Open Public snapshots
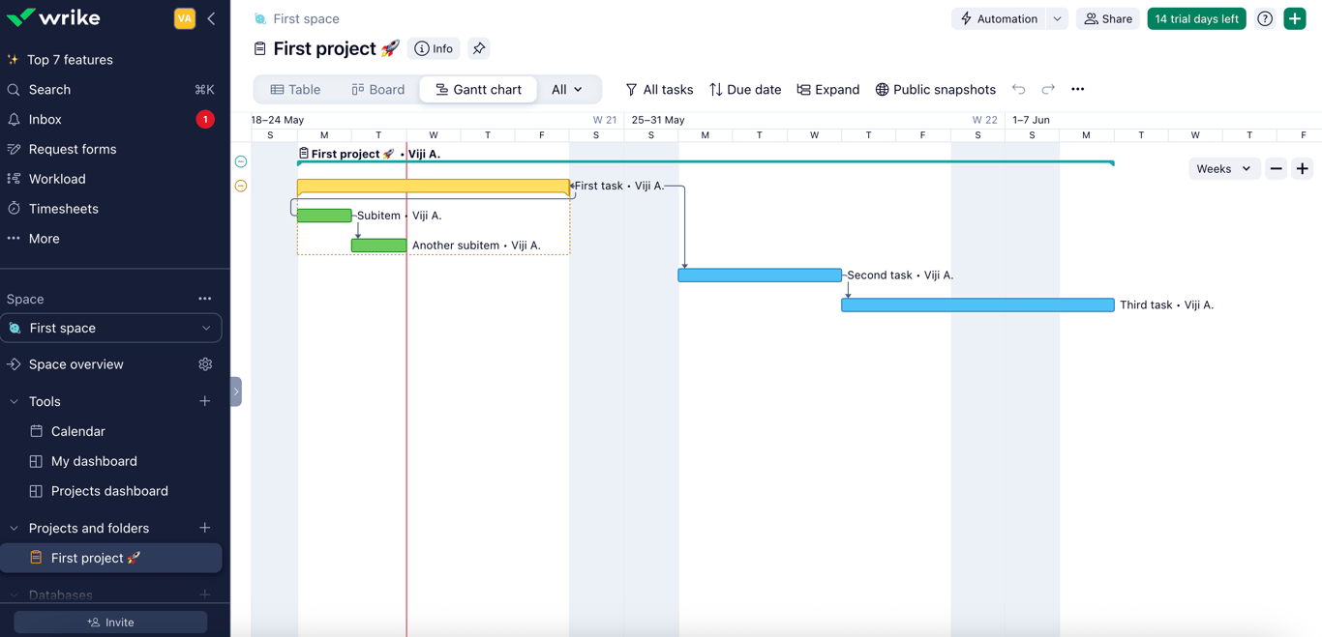Viewport: 1322px width, 637px height. click(x=935, y=89)
